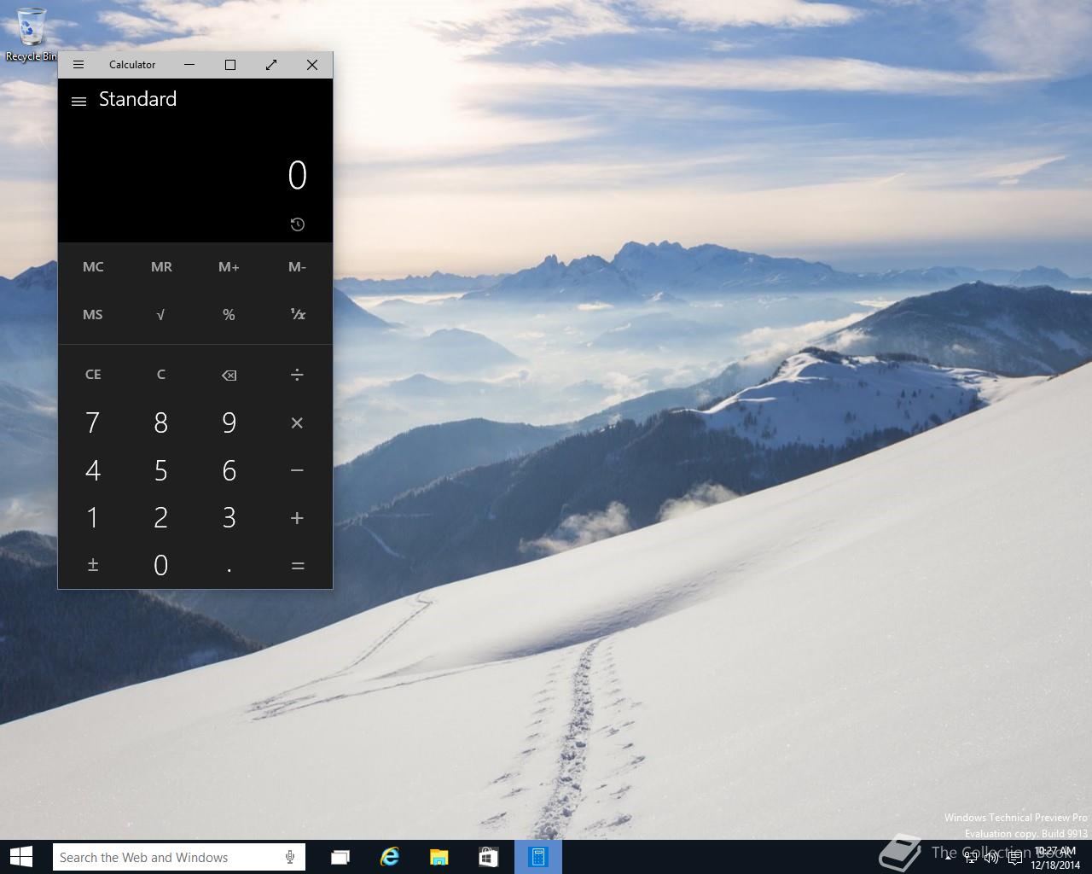Click the microphone icon in search box
The image size is (1092, 874).
(290, 857)
